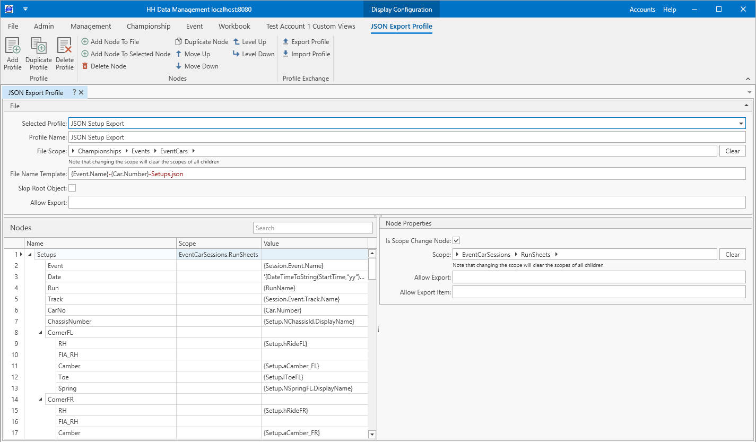Switch to the Workbook tab
756x442 pixels.
(x=234, y=26)
